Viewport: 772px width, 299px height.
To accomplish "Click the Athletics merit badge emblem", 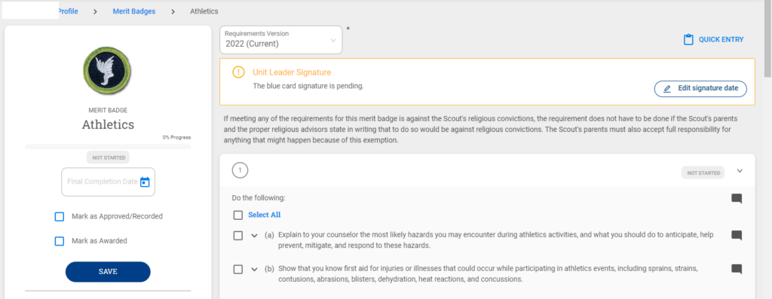I will click(108, 71).
